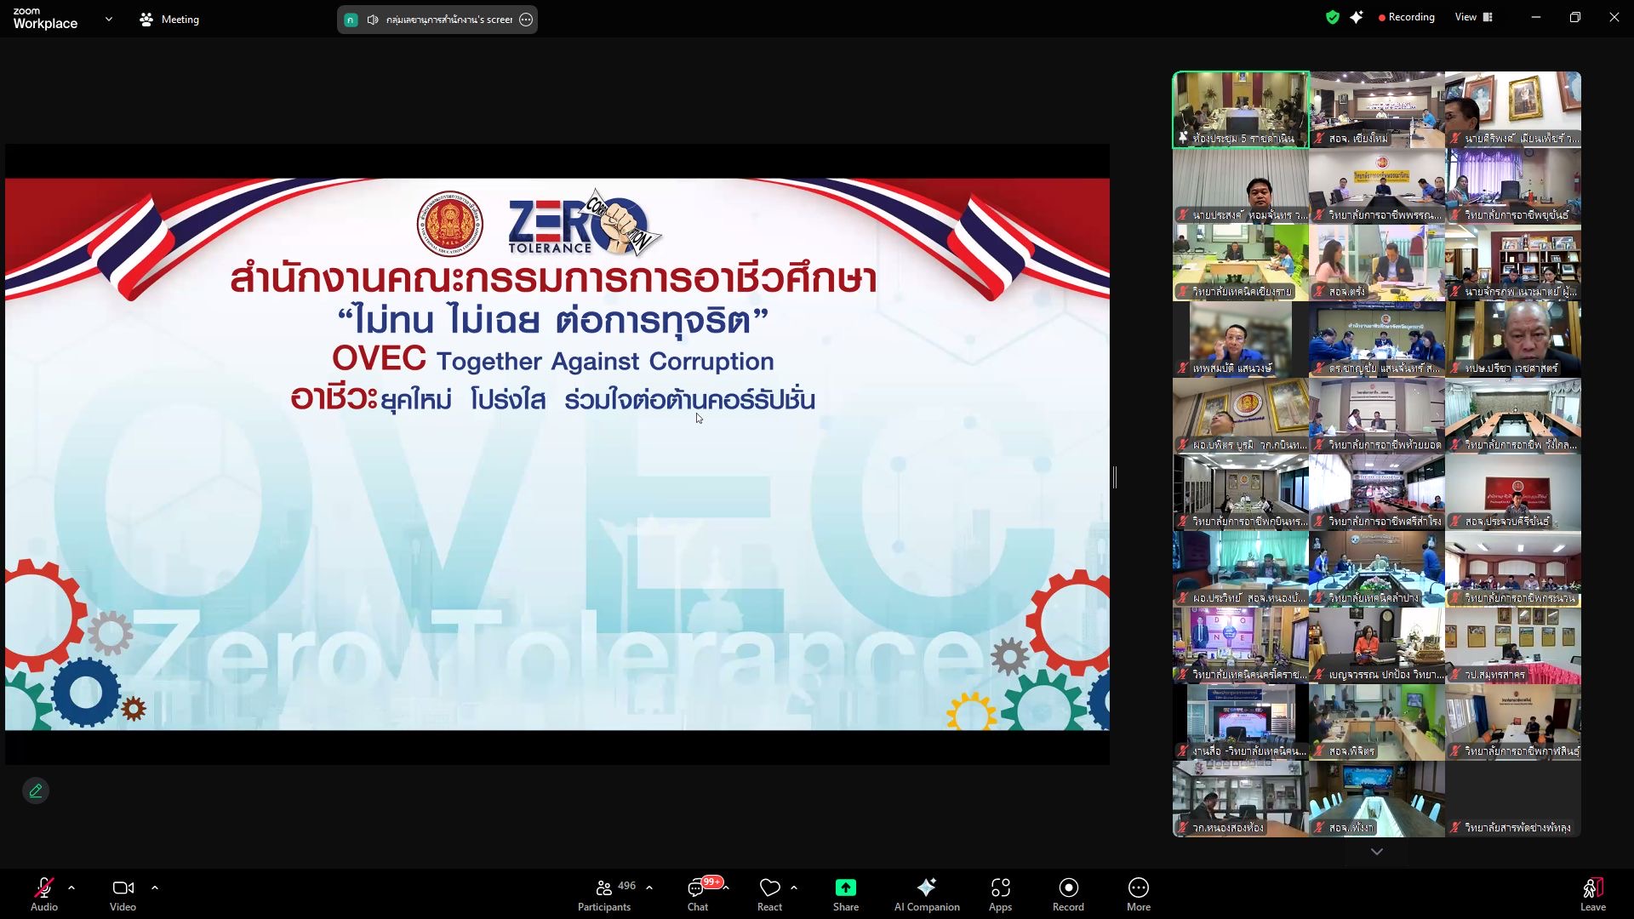Viewport: 1634px width, 919px height.
Task: Click the panel divider handle beside gallery
Action: [x=1115, y=477]
